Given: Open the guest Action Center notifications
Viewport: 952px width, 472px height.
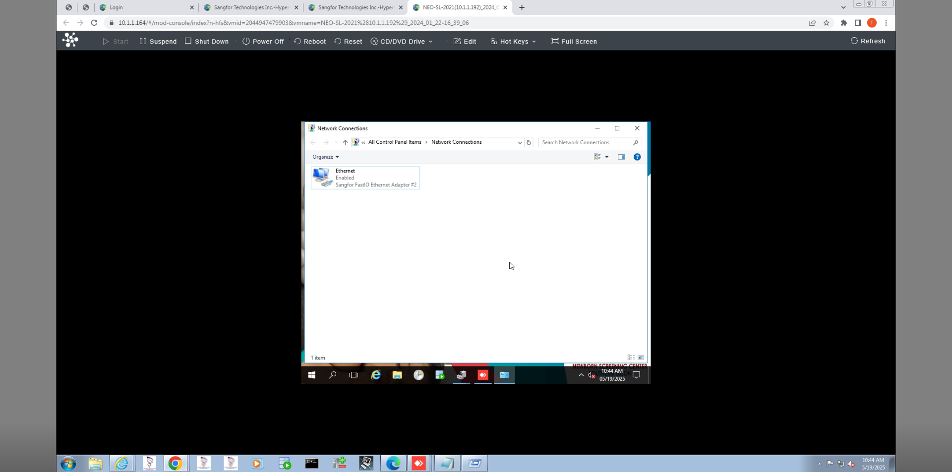Looking at the screenshot, I should click(637, 375).
